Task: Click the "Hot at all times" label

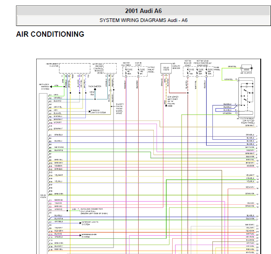Action: [126, 64]
